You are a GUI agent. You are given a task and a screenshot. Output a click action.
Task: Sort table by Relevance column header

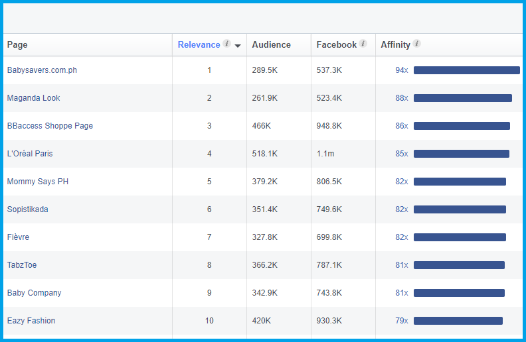[199, 45]
